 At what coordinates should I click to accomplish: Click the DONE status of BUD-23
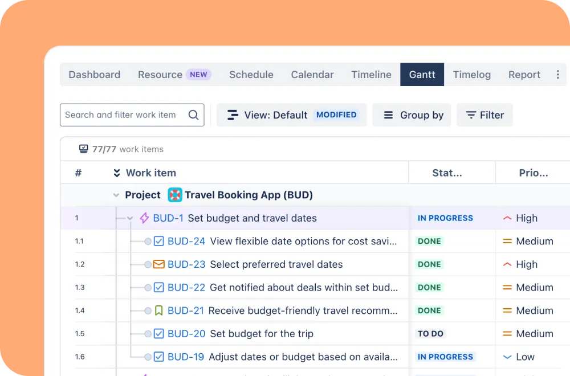pos(429,264)
